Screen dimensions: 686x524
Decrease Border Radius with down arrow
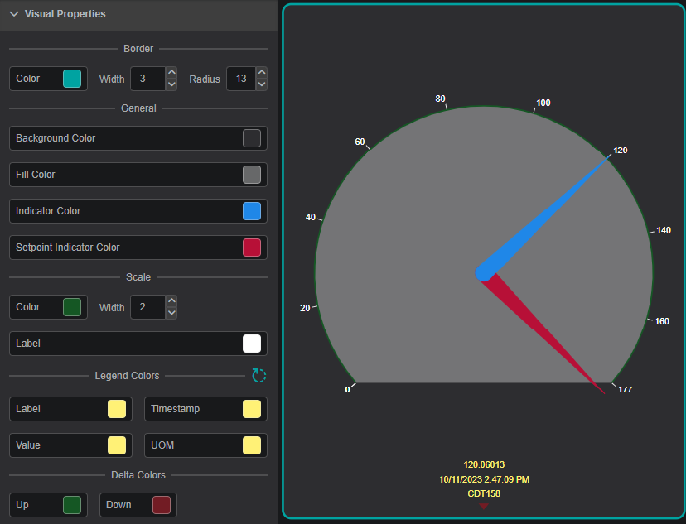point(262,84)
